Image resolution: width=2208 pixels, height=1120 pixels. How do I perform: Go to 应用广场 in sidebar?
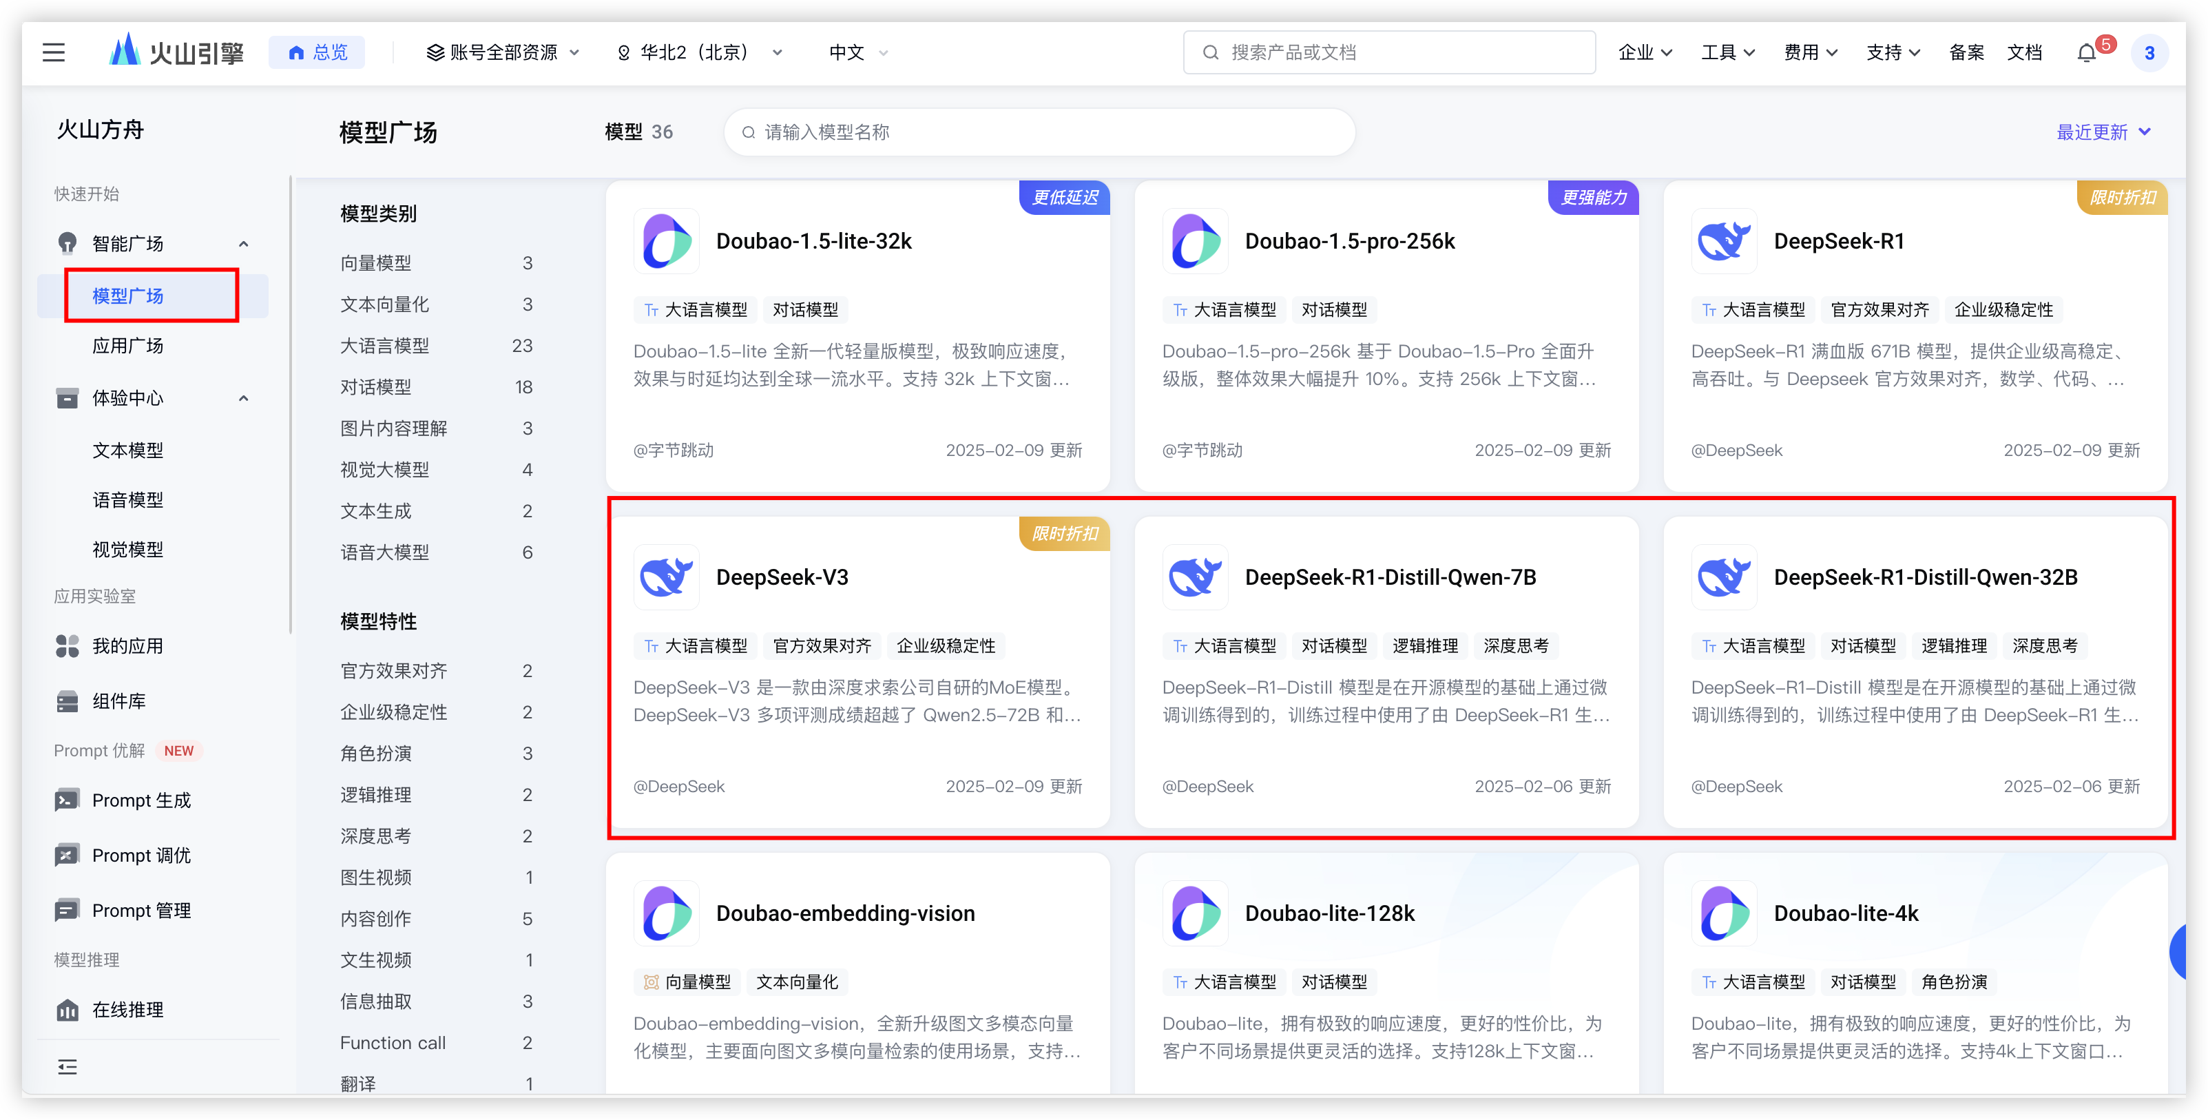click(127, 346)
